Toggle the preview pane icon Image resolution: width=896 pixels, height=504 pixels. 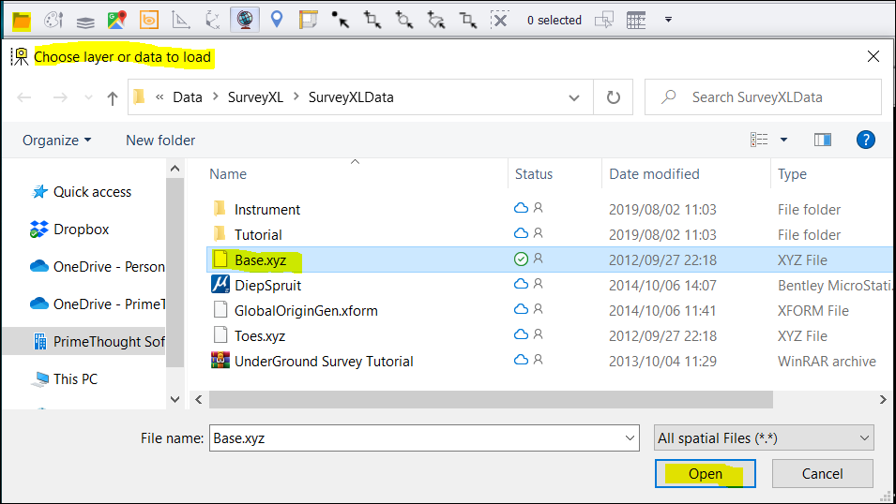click(x=823, y=140)
